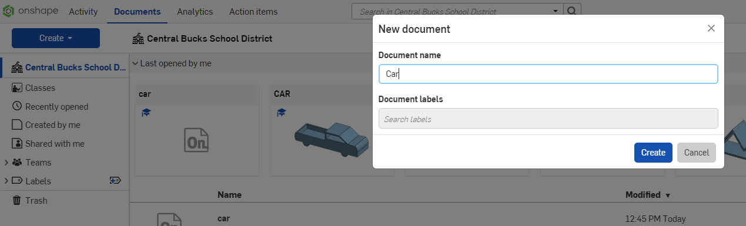746x226 pixels.
Task: Click Central Bucks School District breadcrumb title
Action: pos(209,39)
